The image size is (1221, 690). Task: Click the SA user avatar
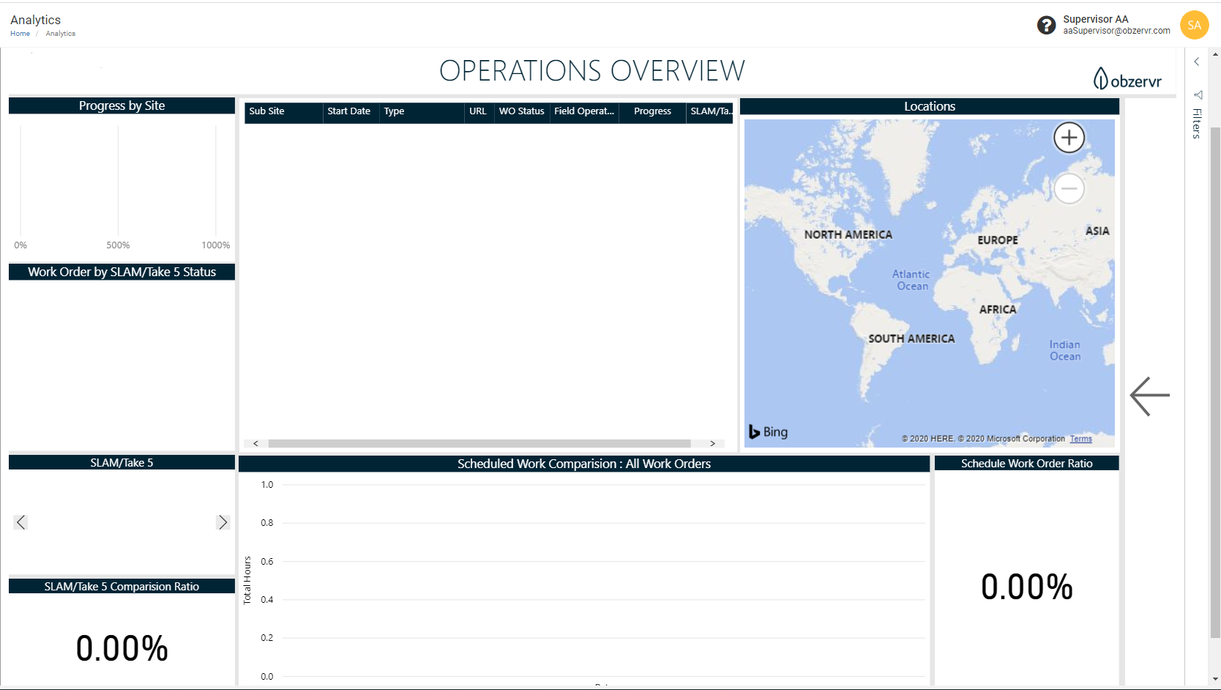(1194, 25)
